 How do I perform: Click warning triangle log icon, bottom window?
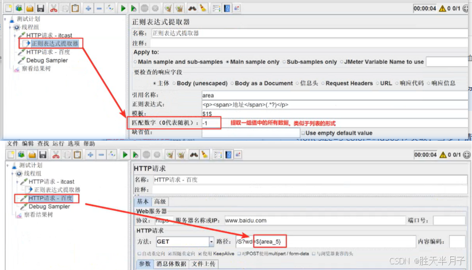pos(443,155)
